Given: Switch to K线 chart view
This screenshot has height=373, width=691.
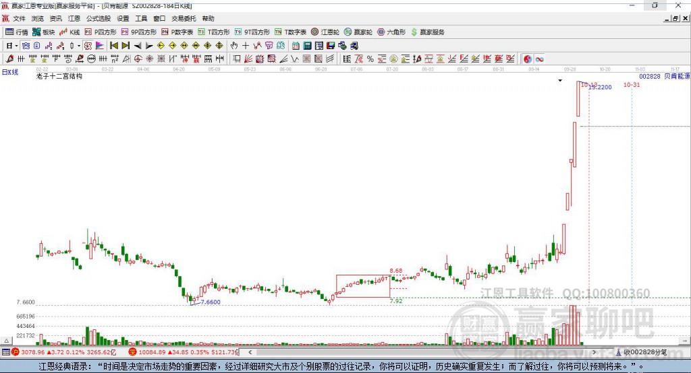Looking at the screenshot, I should [70, 32].
